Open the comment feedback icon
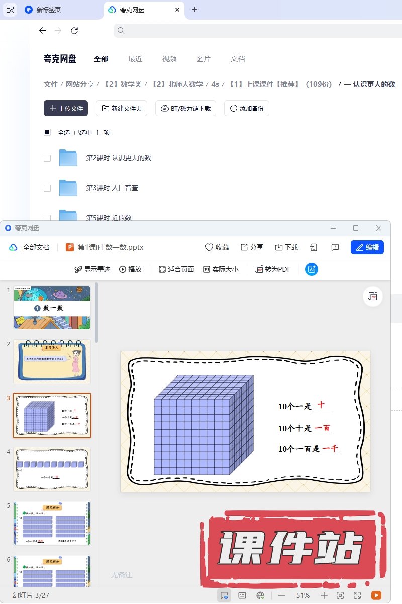Image resolution: width=402 pixels, height=604 pixels. click(x=335, y=247)
